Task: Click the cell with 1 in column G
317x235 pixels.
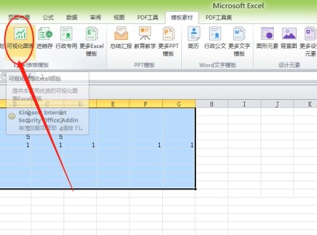Action: (x=179, y=145)
